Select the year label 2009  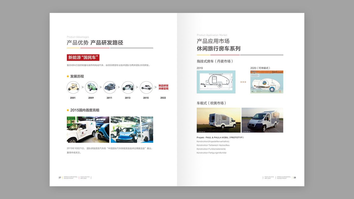[91, 98]
